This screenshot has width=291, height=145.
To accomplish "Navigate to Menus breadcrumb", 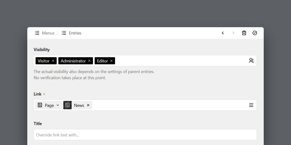I will tap(48, 33).
